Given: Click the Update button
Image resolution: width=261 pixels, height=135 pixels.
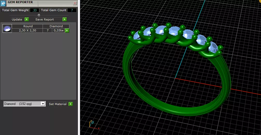Looking at the screenshot, I should point(18,19).
